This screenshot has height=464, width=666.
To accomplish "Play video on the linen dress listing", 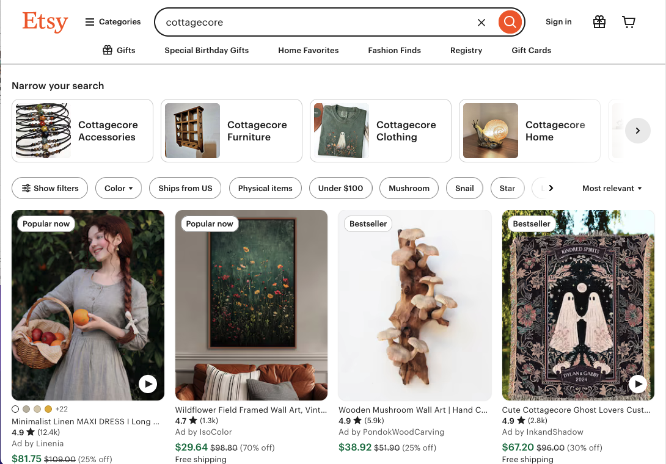I will pos(148,384).
